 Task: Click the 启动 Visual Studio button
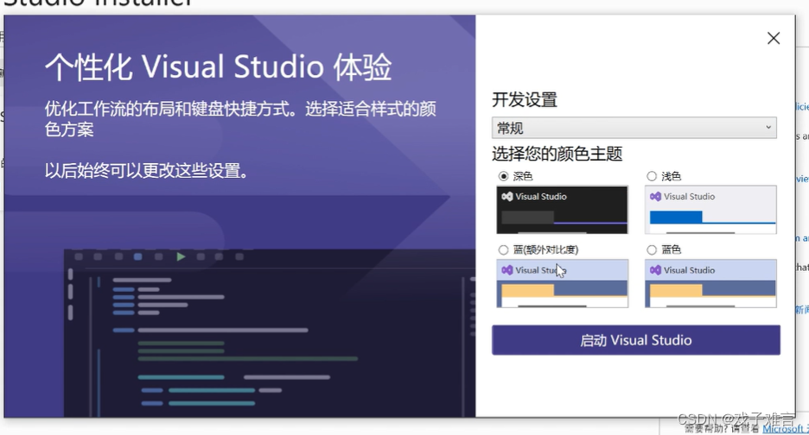[x=635, y=340]
